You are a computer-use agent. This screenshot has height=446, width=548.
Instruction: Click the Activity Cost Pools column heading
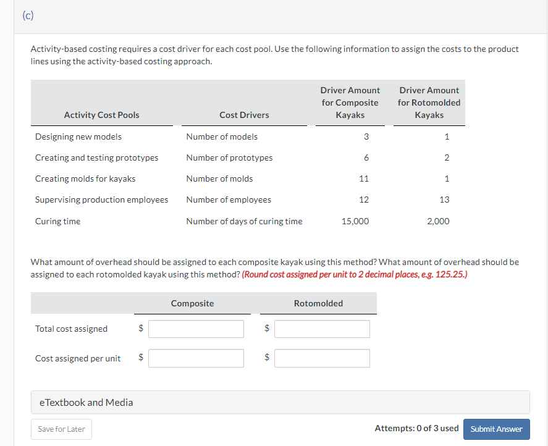point(101,115)
